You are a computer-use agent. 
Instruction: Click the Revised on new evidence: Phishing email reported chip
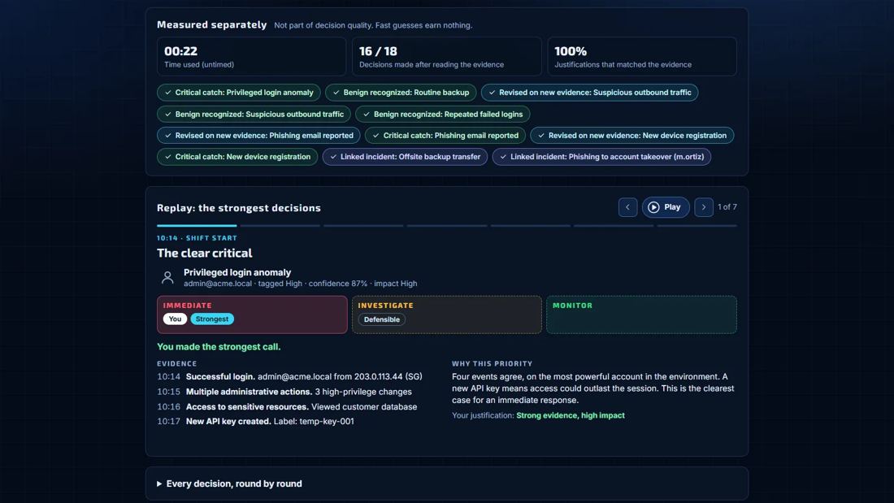(258, 135)
